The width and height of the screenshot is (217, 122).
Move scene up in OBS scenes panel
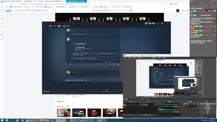(x=129, y=115)
